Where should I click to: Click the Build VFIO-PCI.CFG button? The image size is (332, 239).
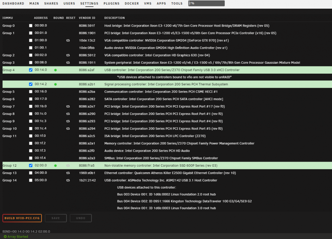[x=22, y=218]
